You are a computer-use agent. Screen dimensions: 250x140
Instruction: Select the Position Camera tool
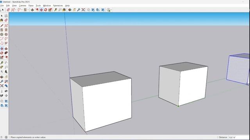2,91
